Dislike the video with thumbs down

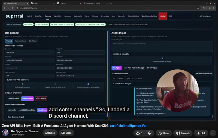150,133
